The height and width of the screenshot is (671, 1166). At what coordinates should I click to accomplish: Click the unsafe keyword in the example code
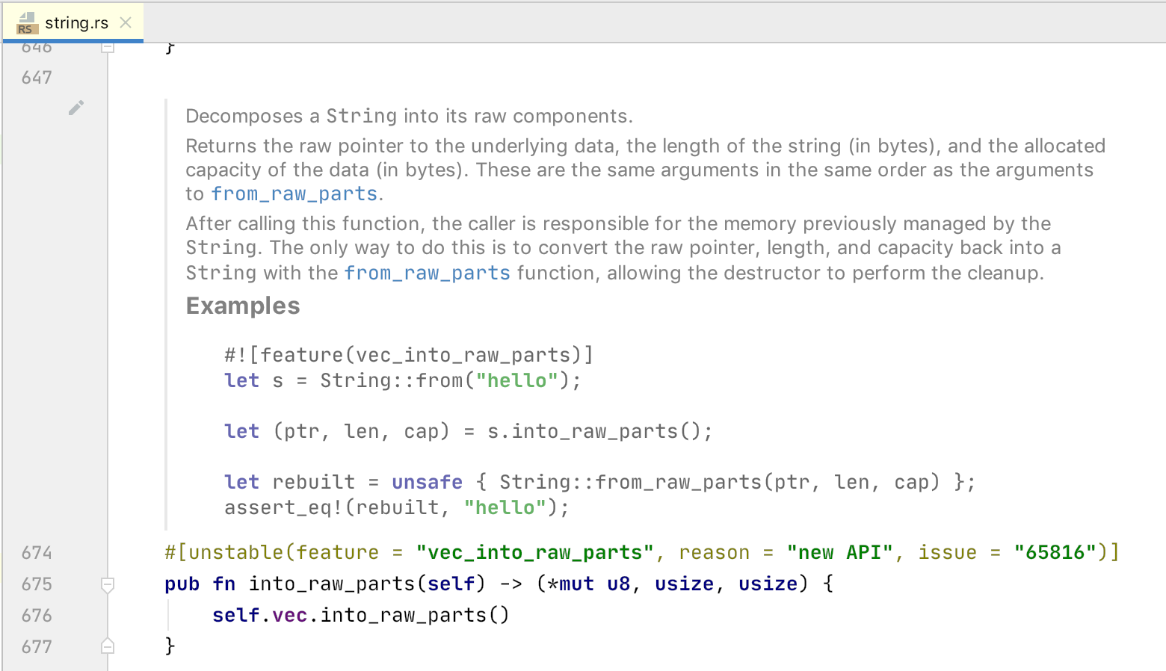(x=427, y=482)
